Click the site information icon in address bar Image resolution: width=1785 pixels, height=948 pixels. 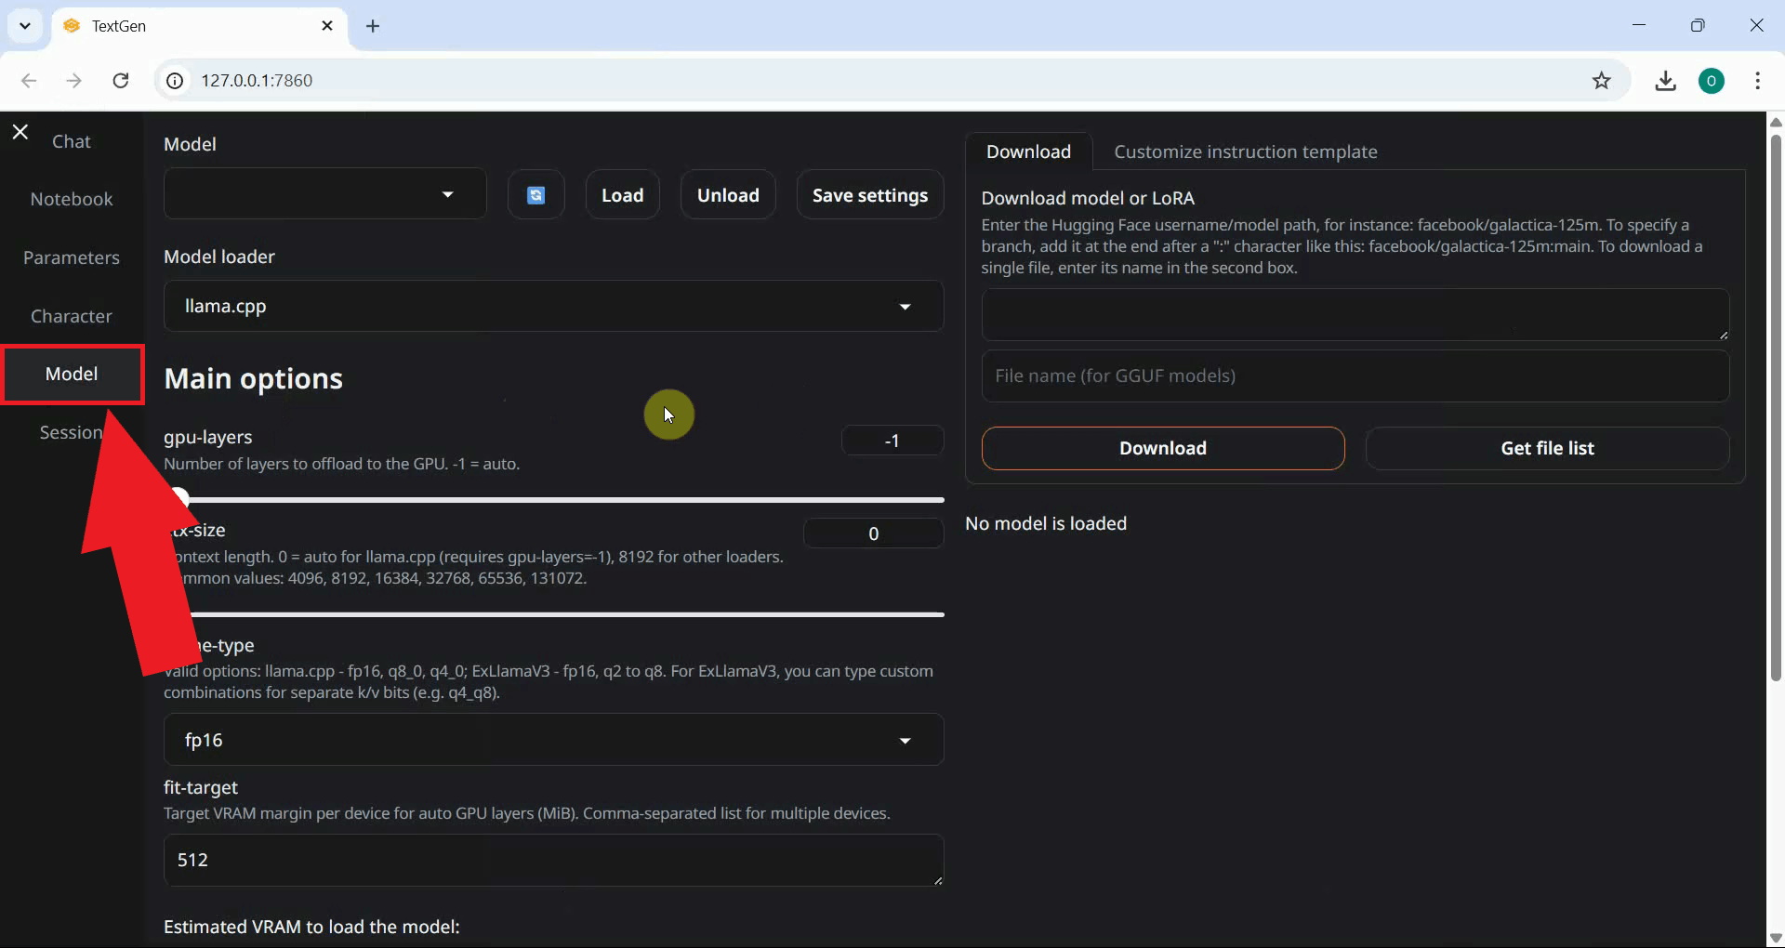click(x=174, y=80)
